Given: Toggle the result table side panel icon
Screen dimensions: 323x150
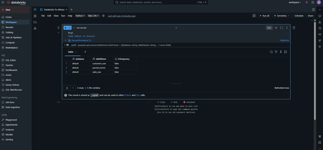Looking at the screenshot, I should tap(285, 52).
